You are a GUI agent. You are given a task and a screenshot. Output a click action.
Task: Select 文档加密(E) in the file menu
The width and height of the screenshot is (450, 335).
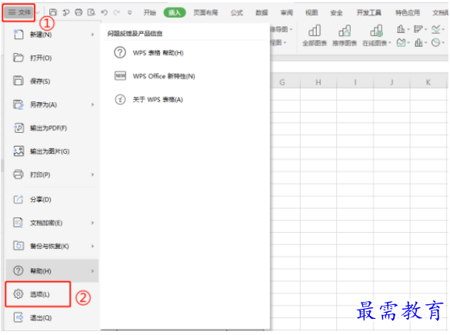point(52,223)
